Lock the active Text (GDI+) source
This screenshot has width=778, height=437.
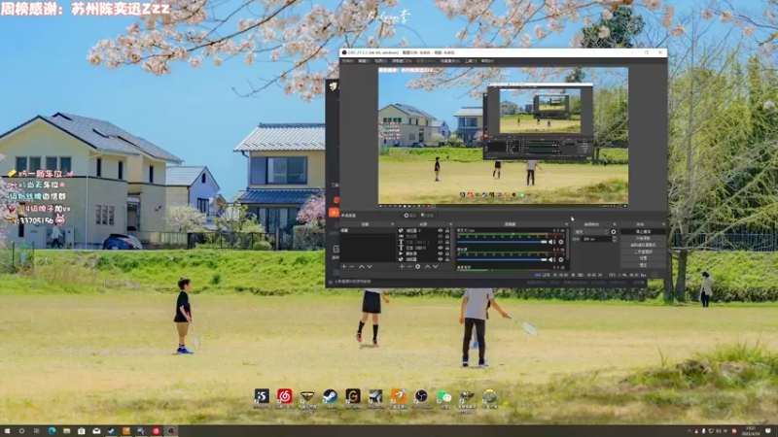pos(447,248)
